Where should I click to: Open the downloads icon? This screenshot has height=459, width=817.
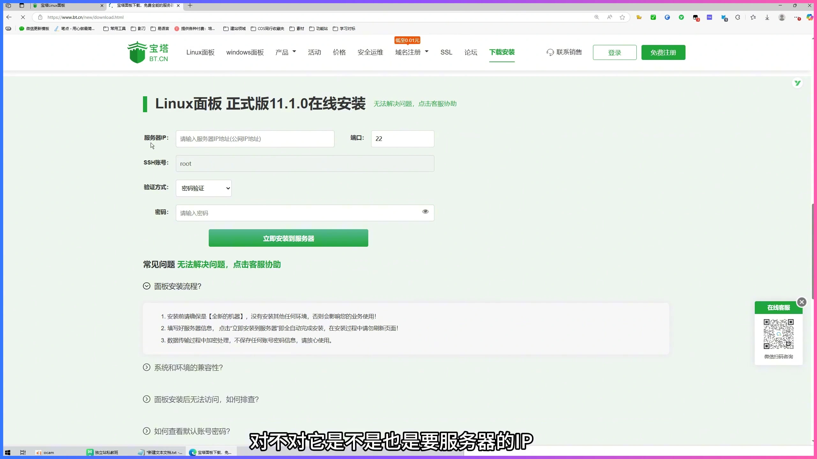pyautogui.click(x=767, y=17)
